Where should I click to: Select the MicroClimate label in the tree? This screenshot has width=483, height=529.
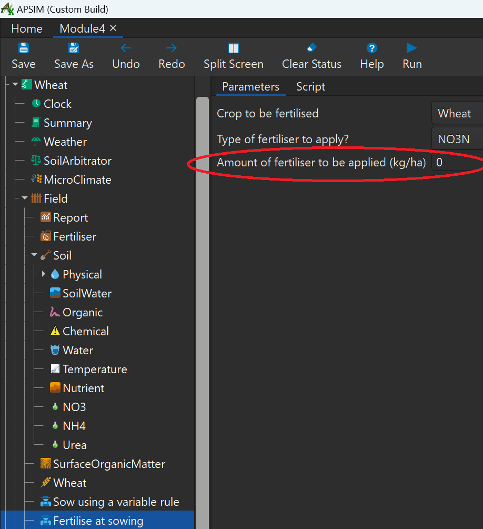click(x=77, y=179)
